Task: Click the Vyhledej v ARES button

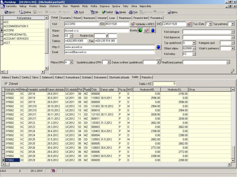Action: click(x=142, y=24)
